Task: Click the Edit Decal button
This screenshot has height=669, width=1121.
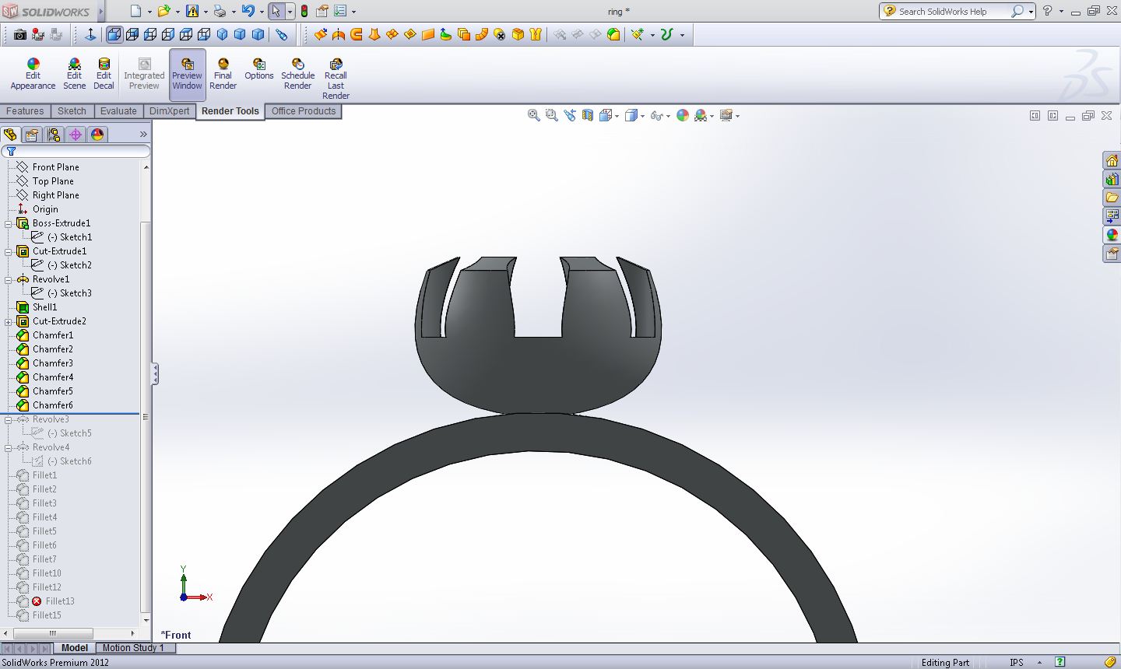Action: point(104,75)
